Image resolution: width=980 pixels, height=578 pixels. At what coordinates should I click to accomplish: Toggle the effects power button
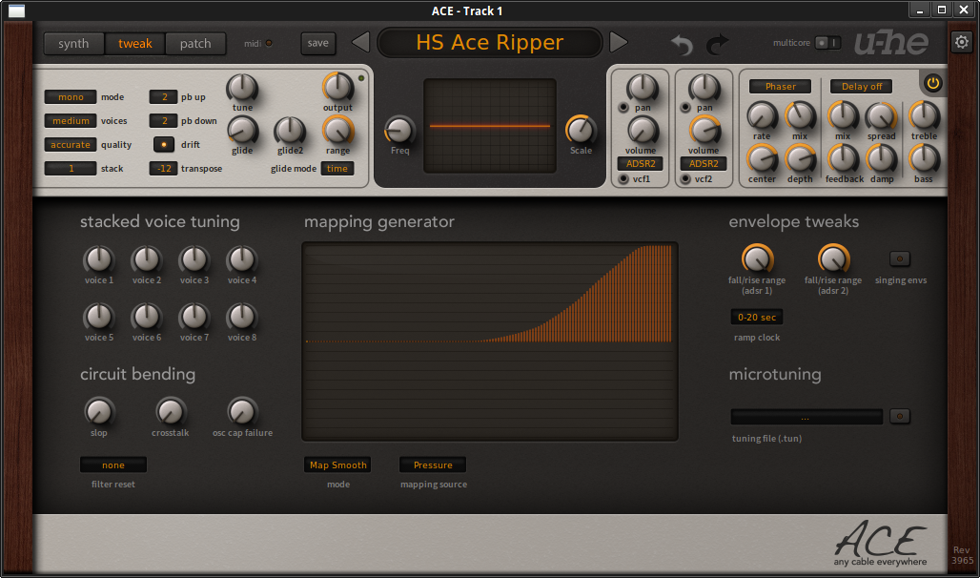[932, 83]
